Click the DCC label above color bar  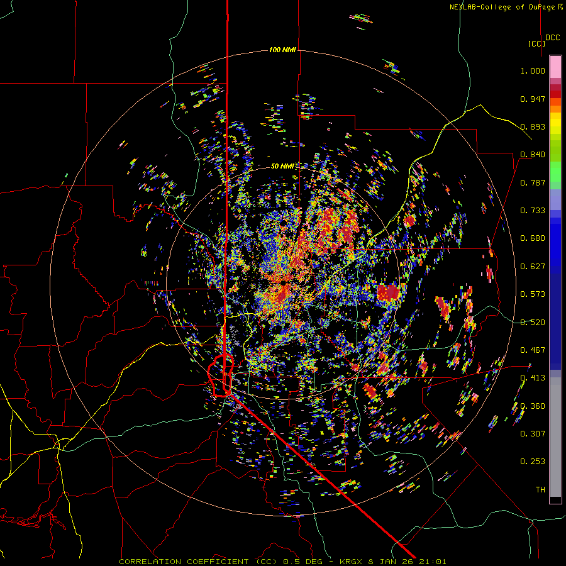coord(553,38)
